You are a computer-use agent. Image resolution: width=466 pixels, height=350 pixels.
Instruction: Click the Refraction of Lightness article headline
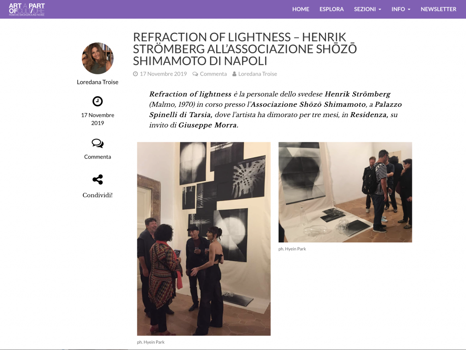tap(245, 49)
